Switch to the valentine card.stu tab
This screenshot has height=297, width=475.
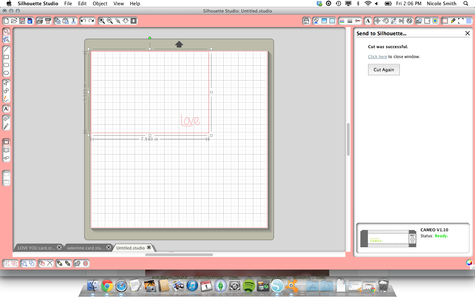pyautogui.click(x=86, y=247)
